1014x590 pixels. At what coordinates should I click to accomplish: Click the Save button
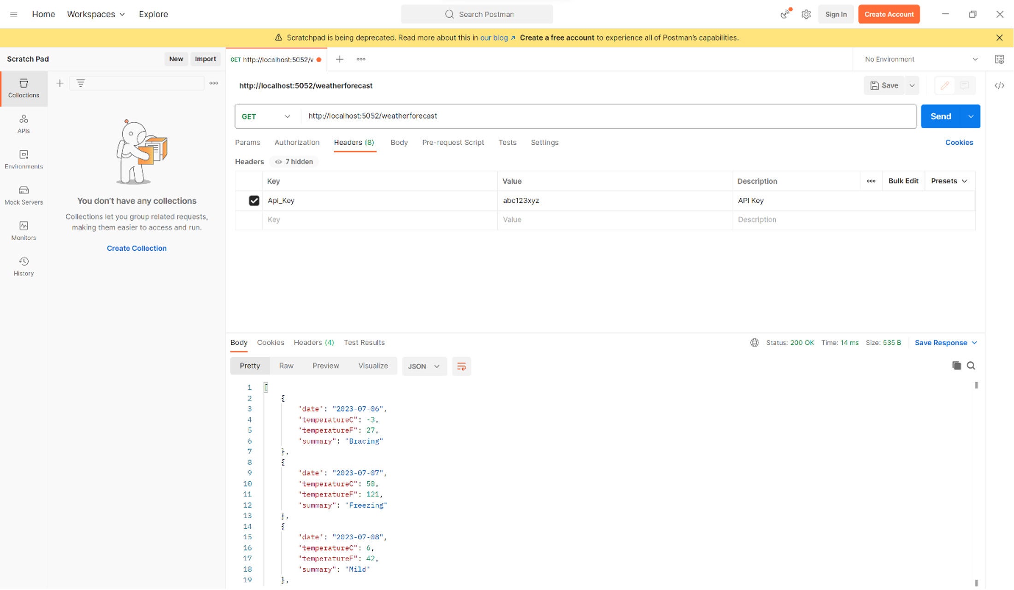(x=884, y=86)
